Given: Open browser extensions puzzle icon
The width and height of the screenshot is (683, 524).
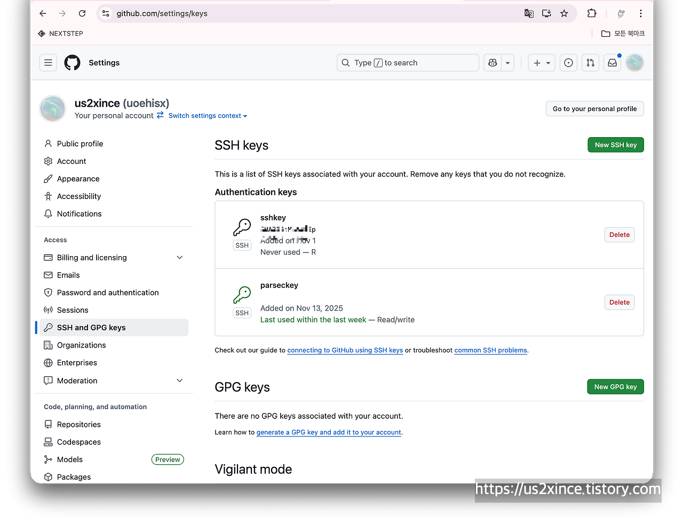Looking at the screenshot, I should click(x=592, y=13).
